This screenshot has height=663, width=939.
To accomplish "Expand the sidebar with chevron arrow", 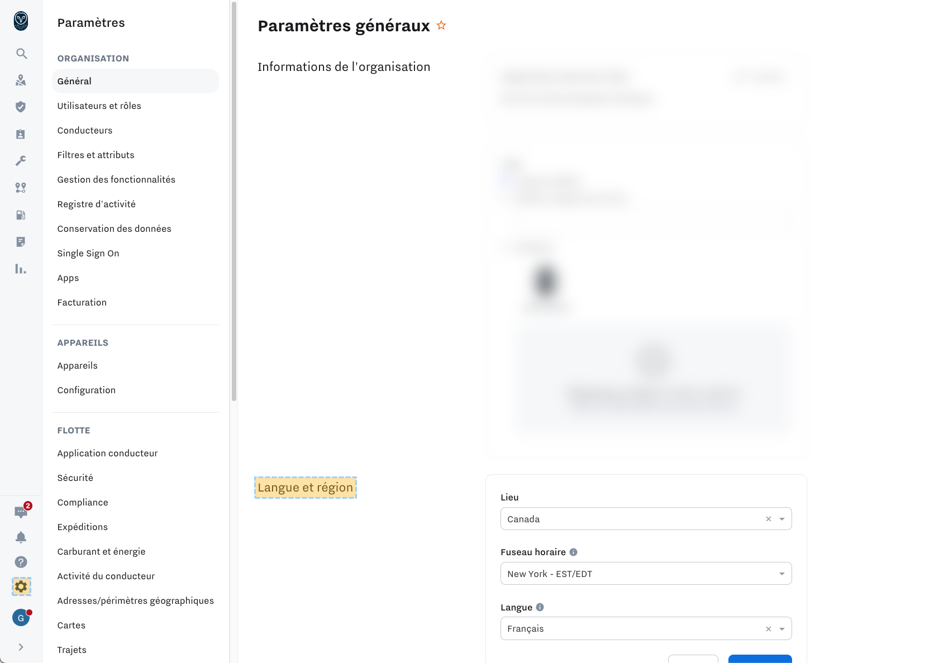I will (21, 647).
